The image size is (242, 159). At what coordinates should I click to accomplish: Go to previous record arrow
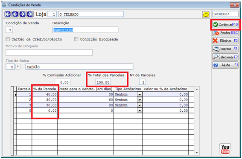coord(15,14)
